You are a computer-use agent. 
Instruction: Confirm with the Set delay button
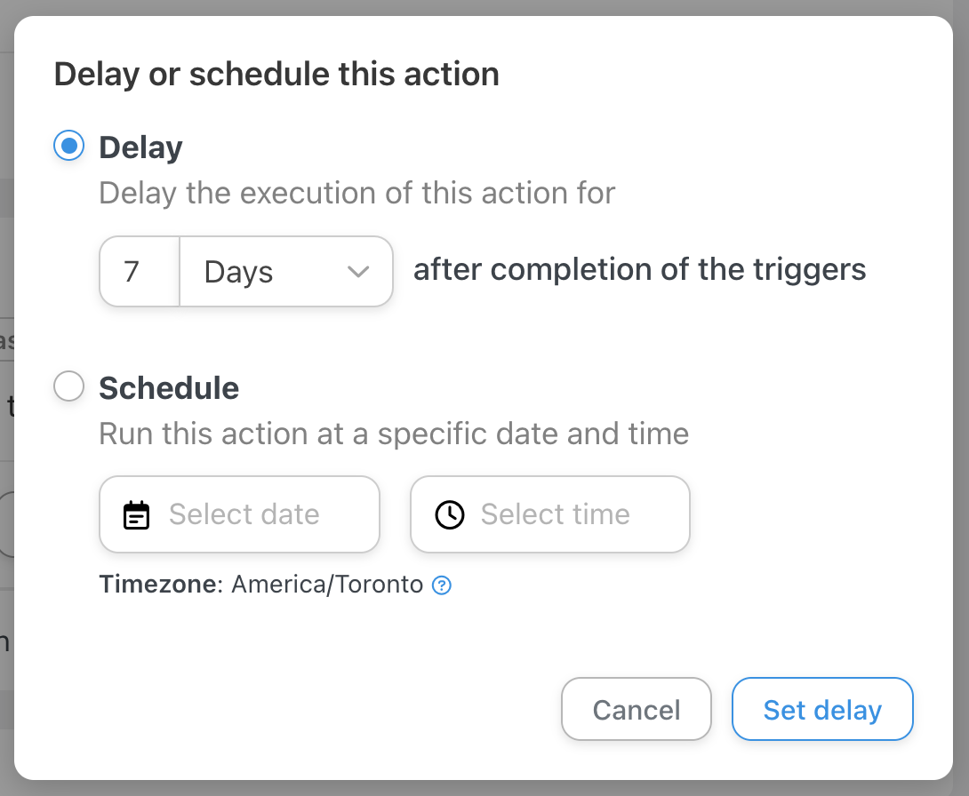[822, 710]
